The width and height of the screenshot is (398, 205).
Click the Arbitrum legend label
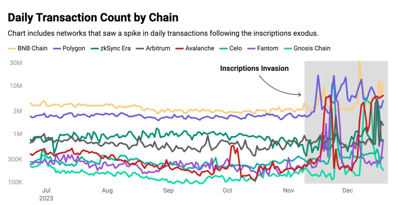(158, 48)
